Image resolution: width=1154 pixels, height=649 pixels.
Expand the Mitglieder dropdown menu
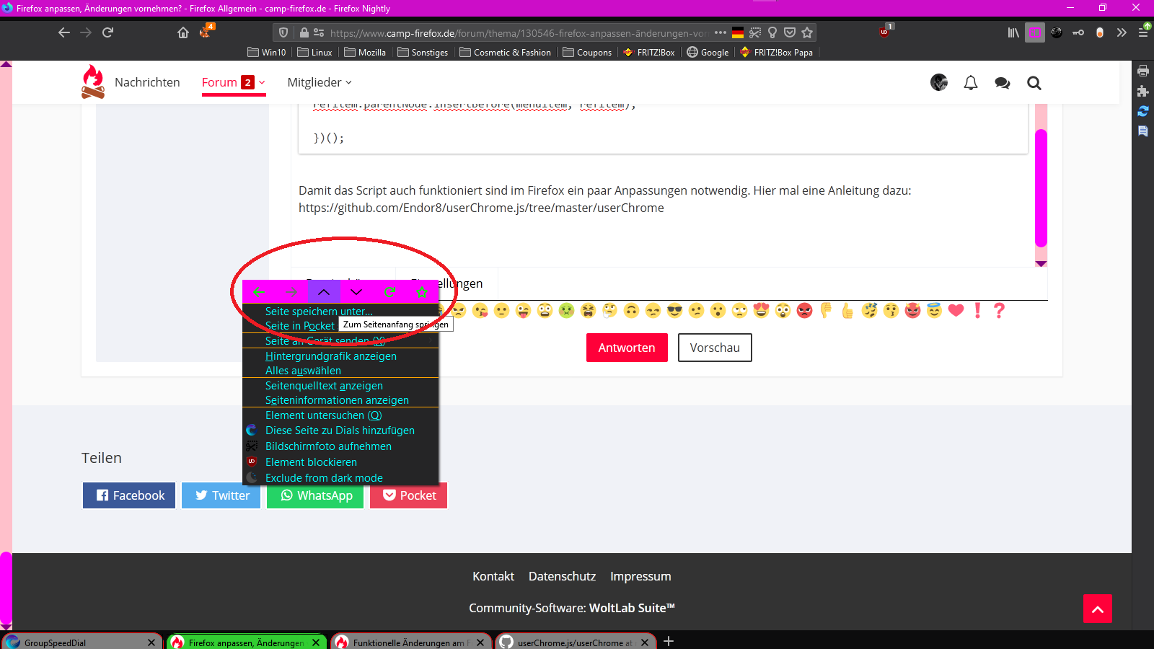click(320, 82)
